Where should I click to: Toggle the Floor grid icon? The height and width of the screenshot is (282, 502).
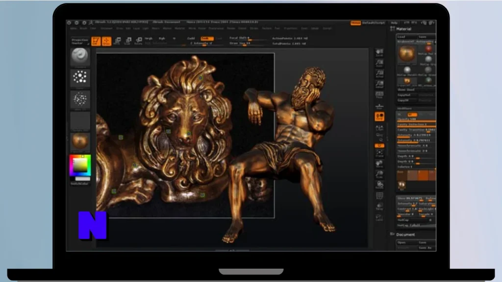click(379, 107)
